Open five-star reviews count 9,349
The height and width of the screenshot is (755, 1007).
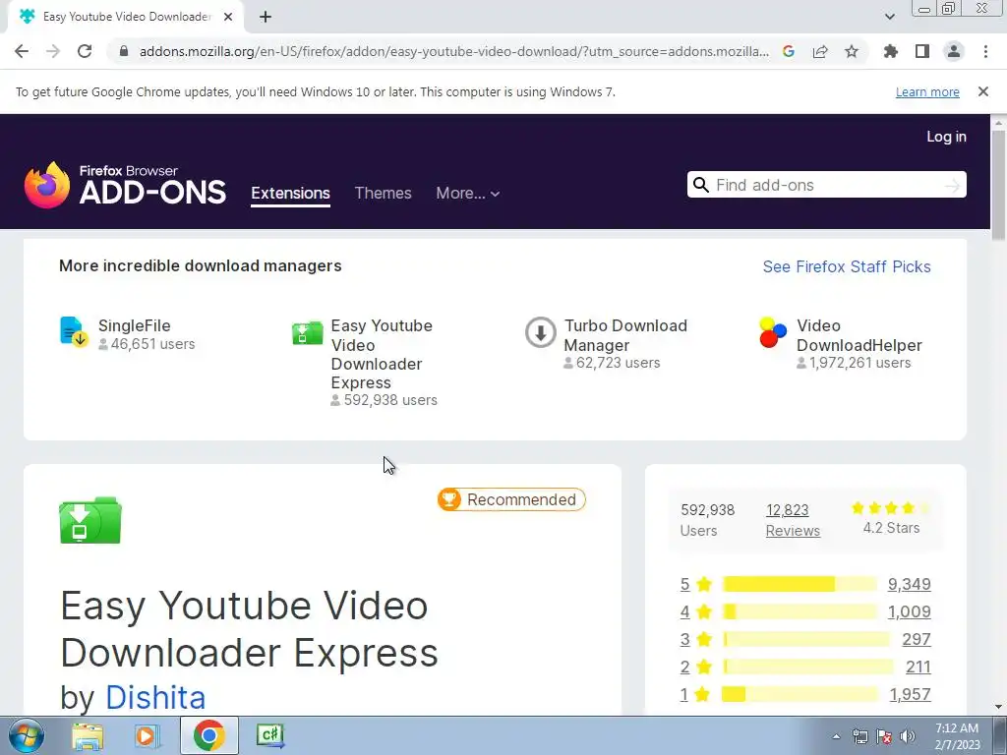pos(909,584)
